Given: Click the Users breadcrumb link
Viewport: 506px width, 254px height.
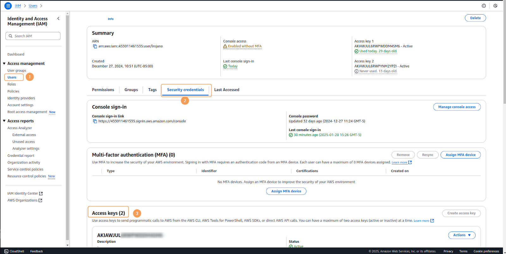Looking at the screenshot, I should point(33,6).
